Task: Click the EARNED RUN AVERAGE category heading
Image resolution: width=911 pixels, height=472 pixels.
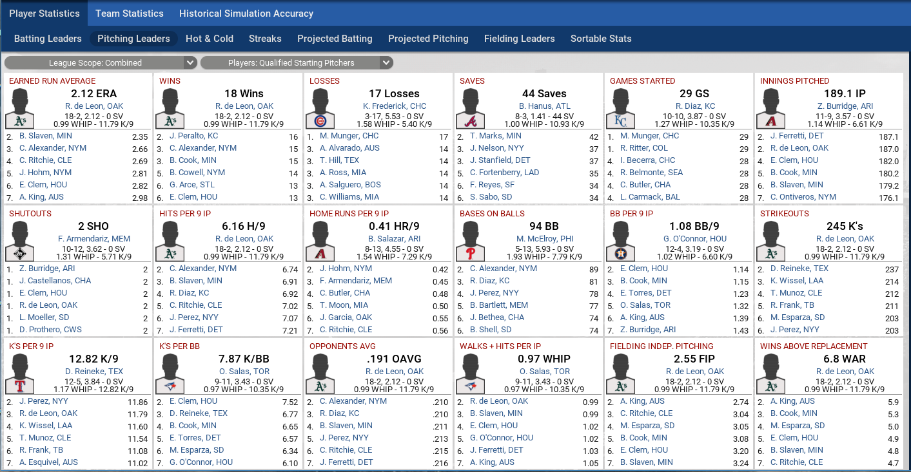Action: tap(52, 81)
